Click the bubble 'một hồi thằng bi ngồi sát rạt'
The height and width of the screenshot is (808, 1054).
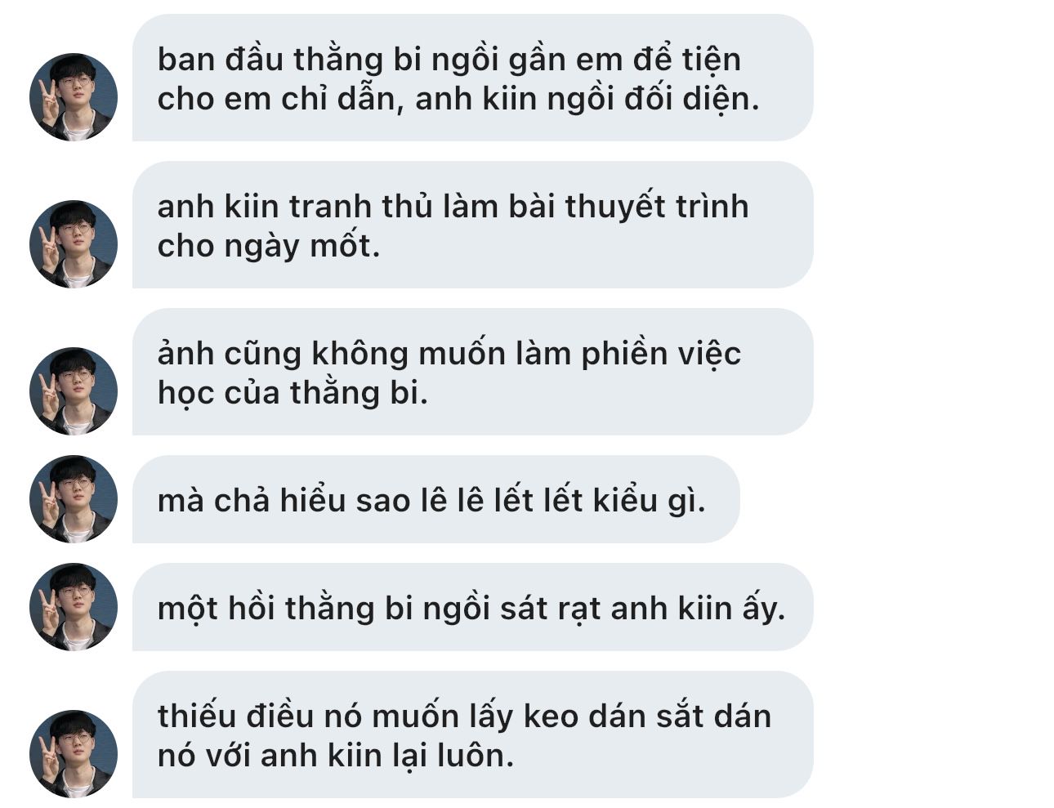tap(472, 607)
